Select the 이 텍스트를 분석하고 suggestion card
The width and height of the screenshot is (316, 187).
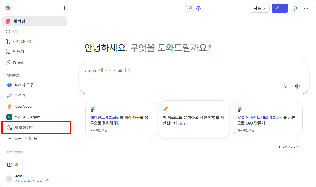[x=194, y=119]
